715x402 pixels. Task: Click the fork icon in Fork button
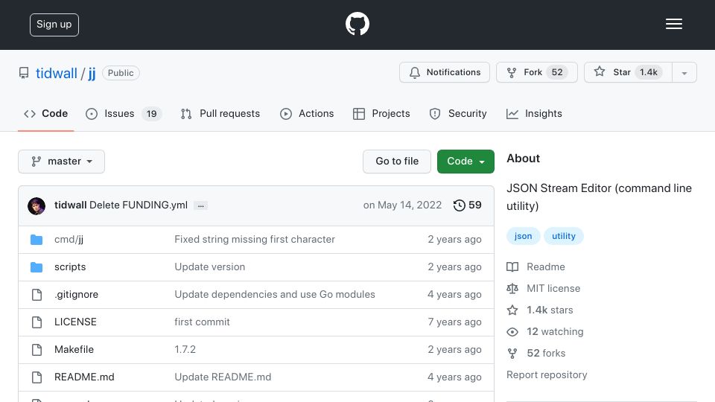click(512, 72)
